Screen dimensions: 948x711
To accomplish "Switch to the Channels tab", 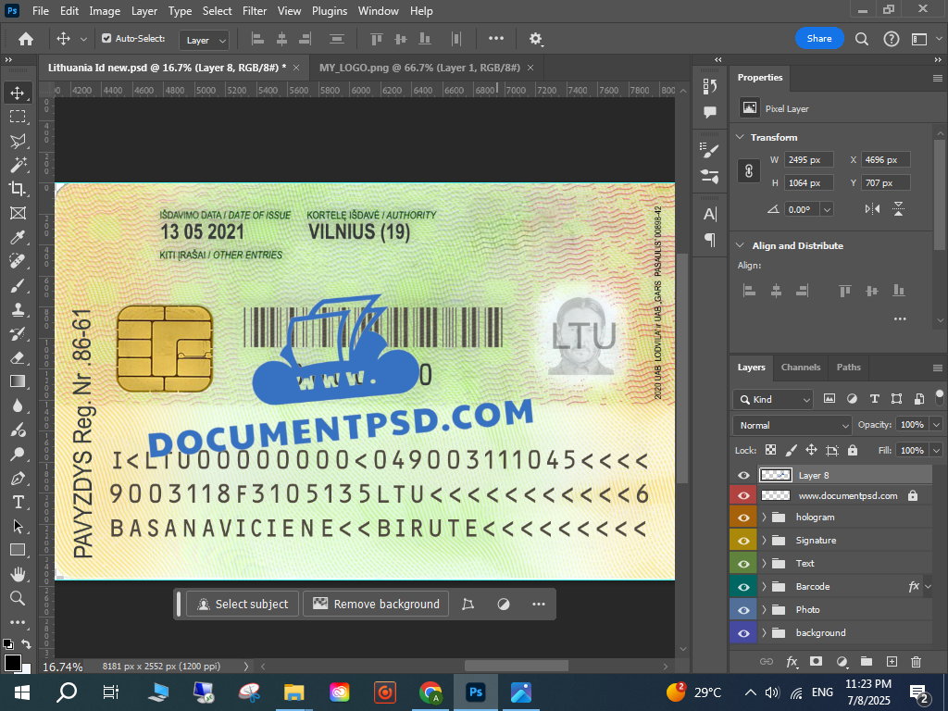I will point(801,367).
